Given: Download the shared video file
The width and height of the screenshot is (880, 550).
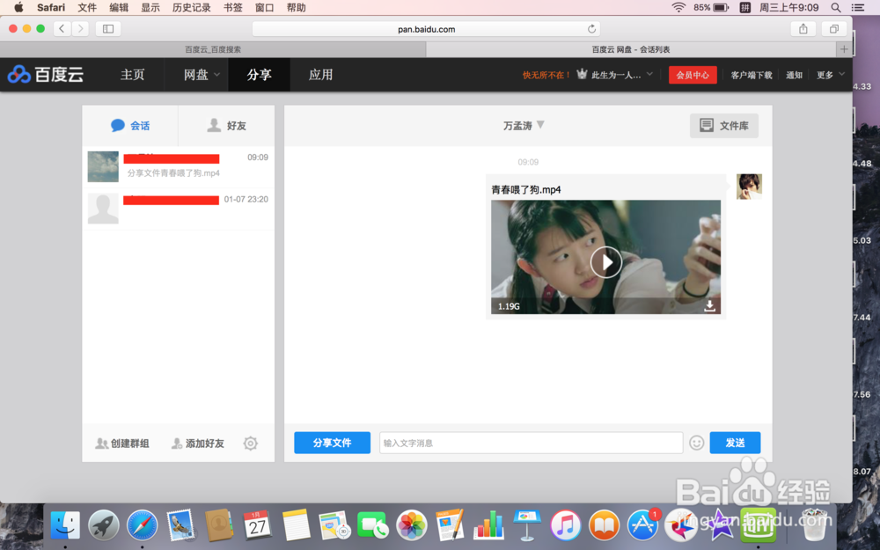Looking at the screenshot, I should tap(710, 306).
